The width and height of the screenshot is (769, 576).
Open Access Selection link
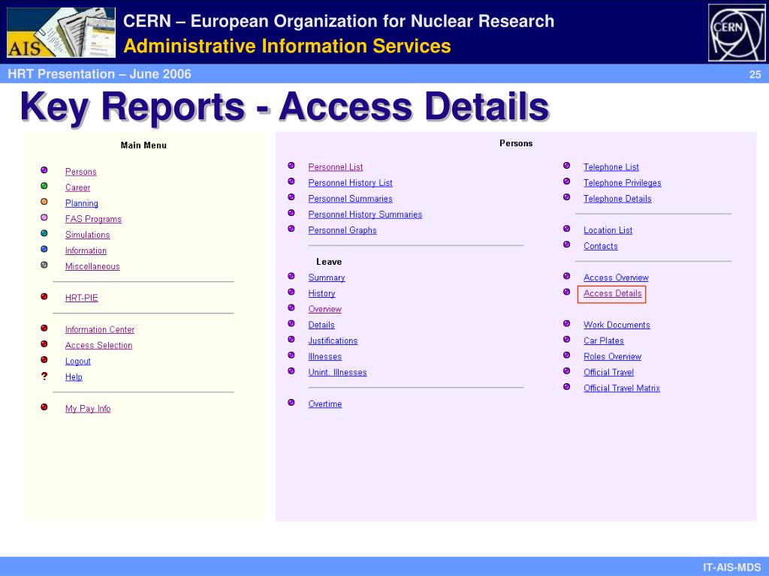[x=99, y=345]
